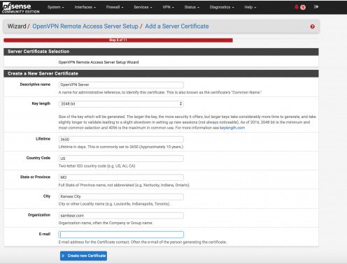
Task: Open the VPN menu
Action: 168,7
